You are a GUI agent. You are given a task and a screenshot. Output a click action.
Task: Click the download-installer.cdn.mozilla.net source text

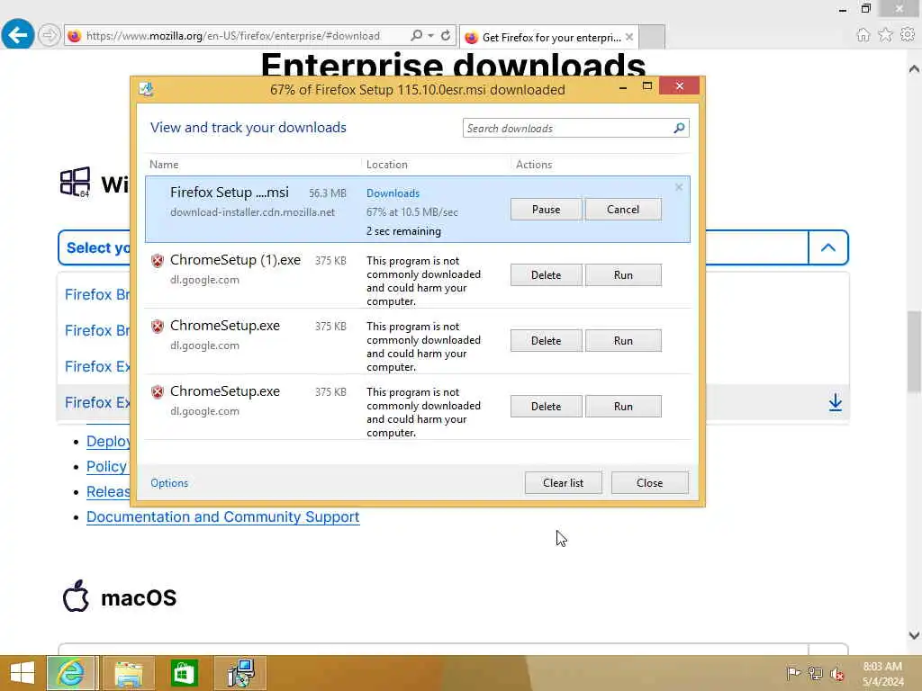tap(252, 212)
